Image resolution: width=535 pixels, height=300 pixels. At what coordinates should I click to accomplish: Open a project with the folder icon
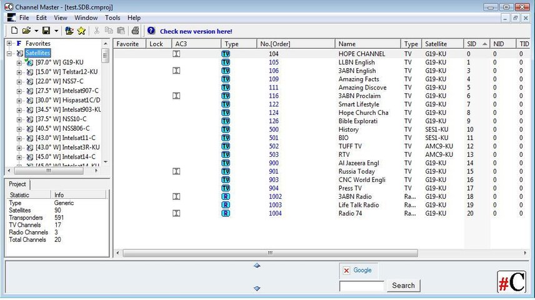coord(26,31)
